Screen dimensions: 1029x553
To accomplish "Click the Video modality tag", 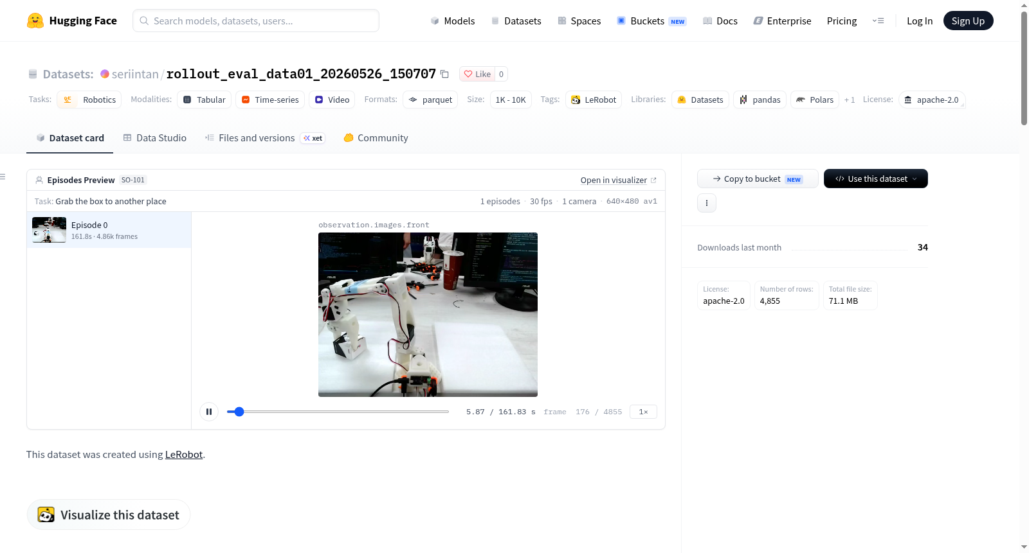I will click(x=332, y=100).
